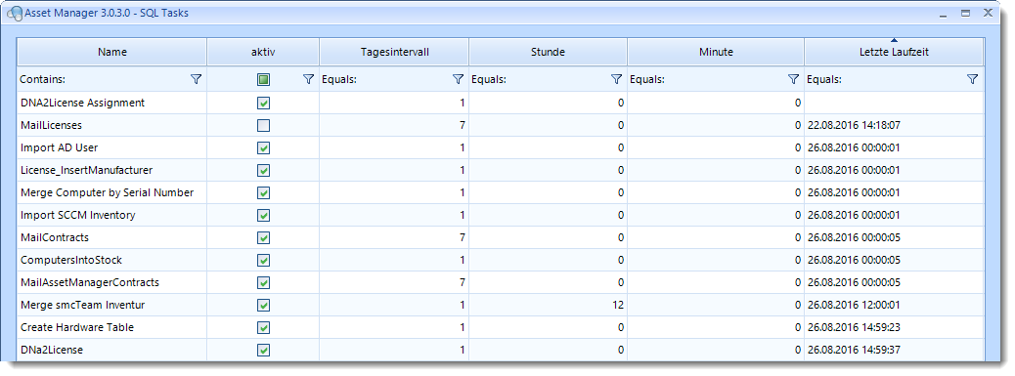Click the Stunde column filter funnel icon
The height and width of the screenshot is (376, 1015).
point(616,79)
